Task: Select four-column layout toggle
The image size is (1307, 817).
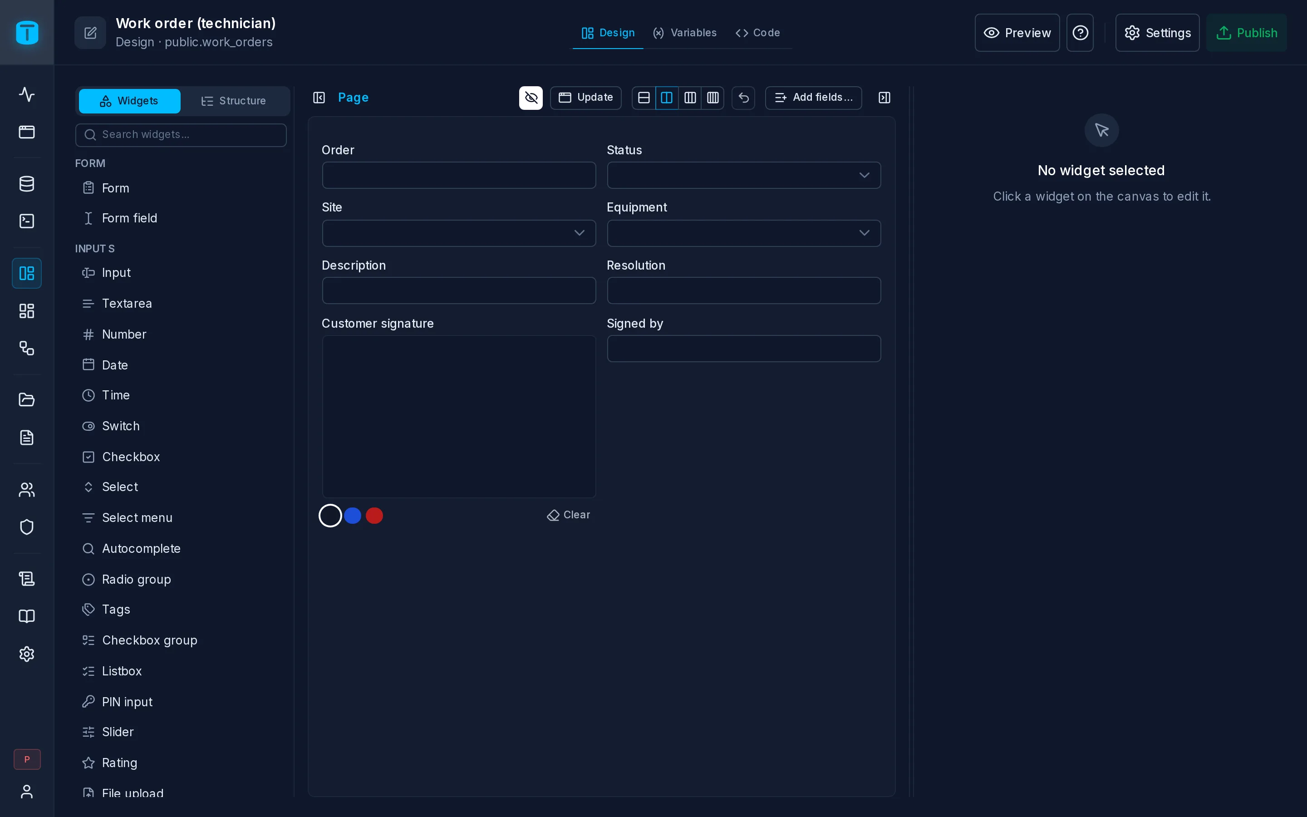Action: pyautogui.click(x=712, y=98)
